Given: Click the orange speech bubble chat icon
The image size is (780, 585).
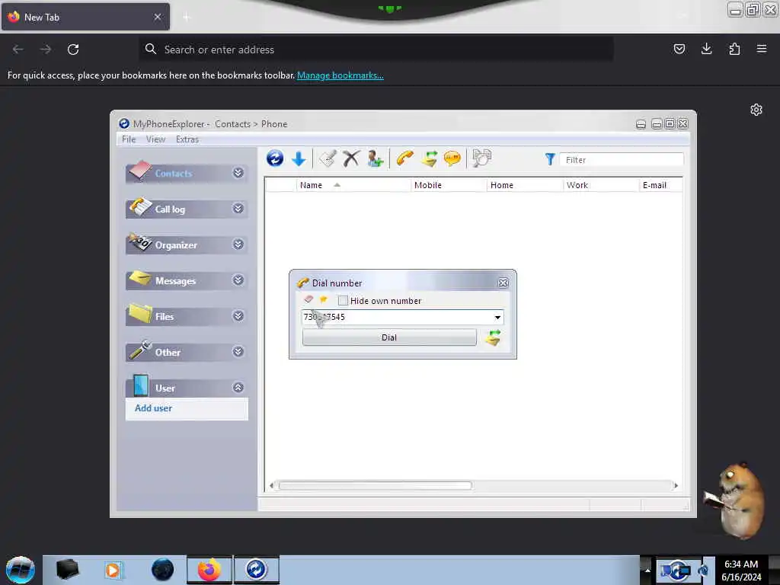Looking at the screenshot, I should pos(452,159).
